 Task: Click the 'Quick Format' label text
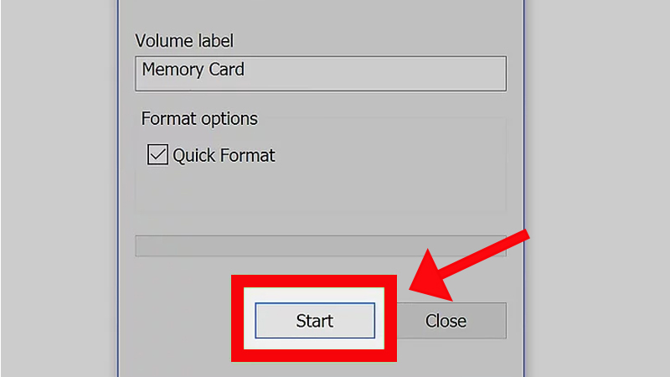tap(224, 155)
